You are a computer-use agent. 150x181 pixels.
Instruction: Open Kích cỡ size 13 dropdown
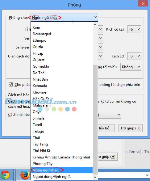pos(134,56)
